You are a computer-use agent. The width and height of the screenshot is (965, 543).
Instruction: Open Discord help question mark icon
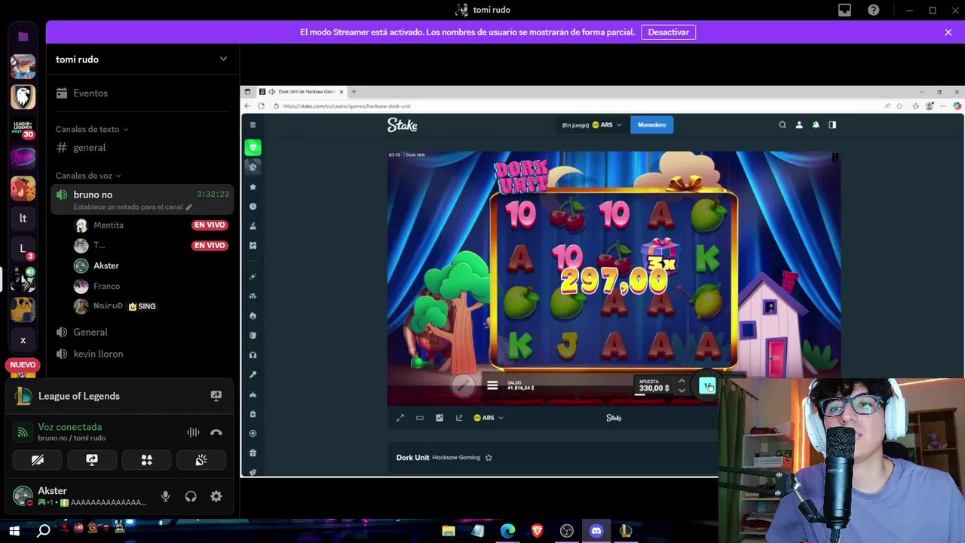click(873, 10)
